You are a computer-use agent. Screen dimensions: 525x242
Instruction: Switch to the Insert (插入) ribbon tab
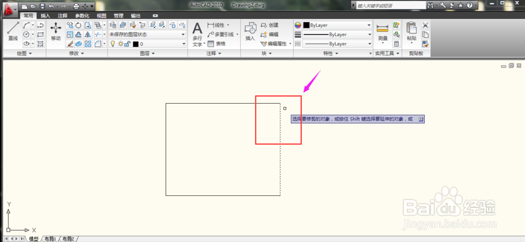(45, 16)
